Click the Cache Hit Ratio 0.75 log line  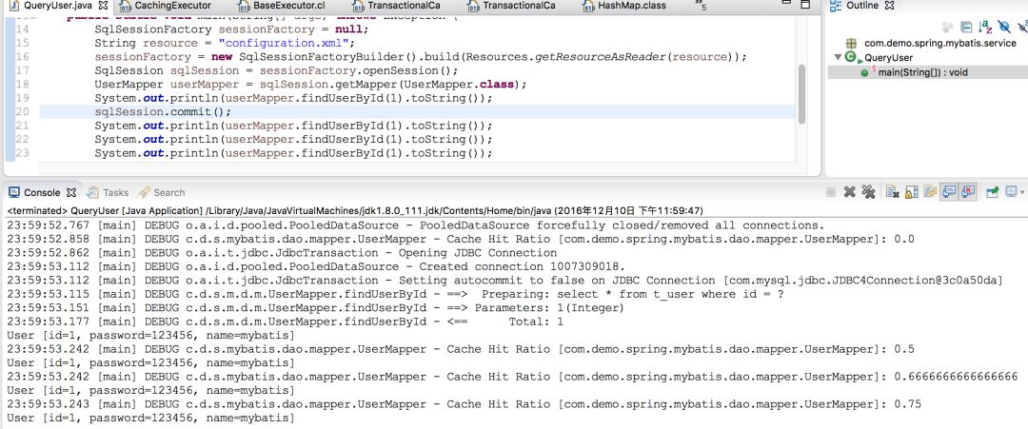464,405
